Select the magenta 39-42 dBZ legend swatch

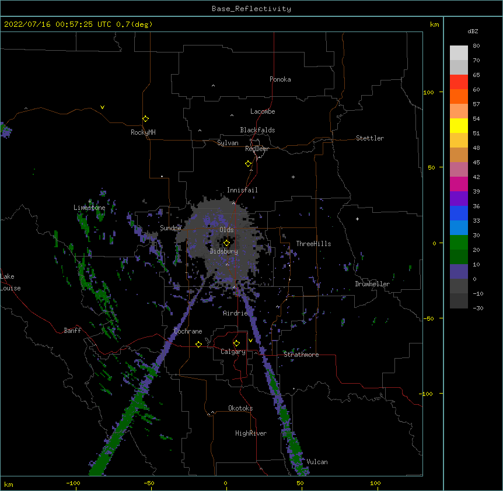tap(459, 184)
